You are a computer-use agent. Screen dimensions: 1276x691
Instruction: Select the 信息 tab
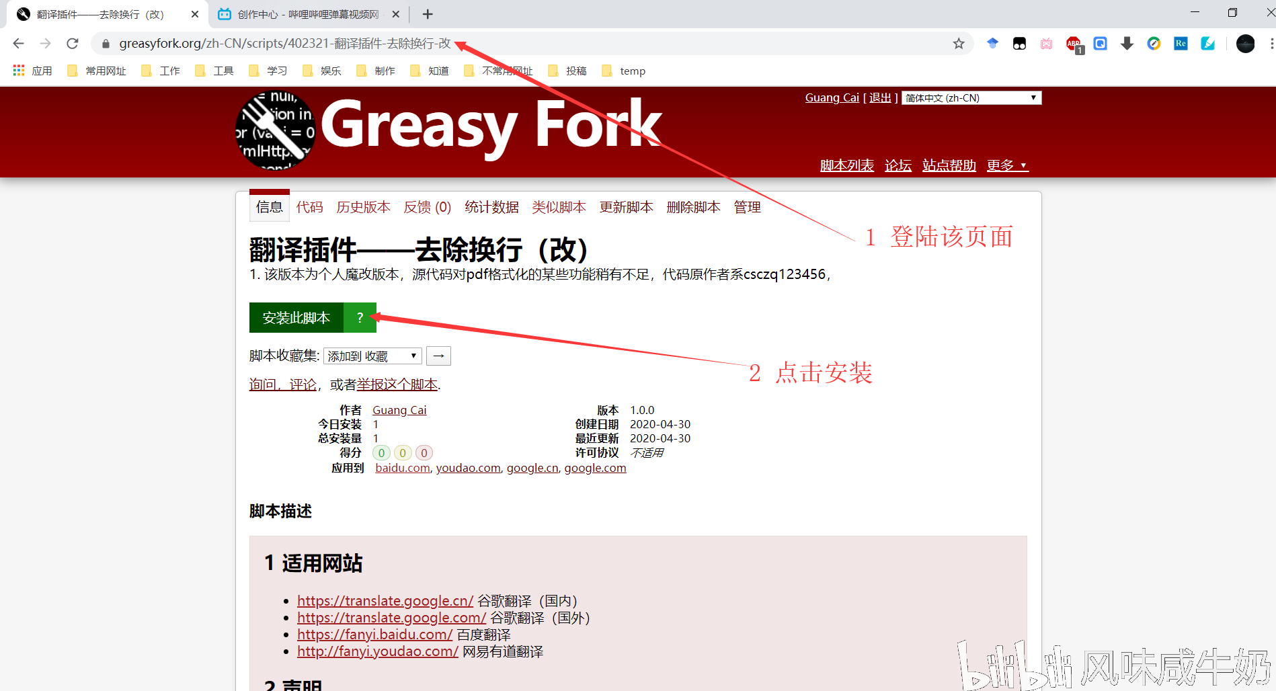270,207
